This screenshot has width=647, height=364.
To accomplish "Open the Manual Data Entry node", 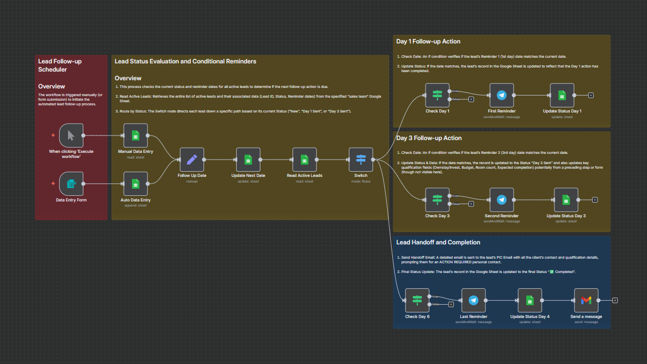I will (136, 136).
